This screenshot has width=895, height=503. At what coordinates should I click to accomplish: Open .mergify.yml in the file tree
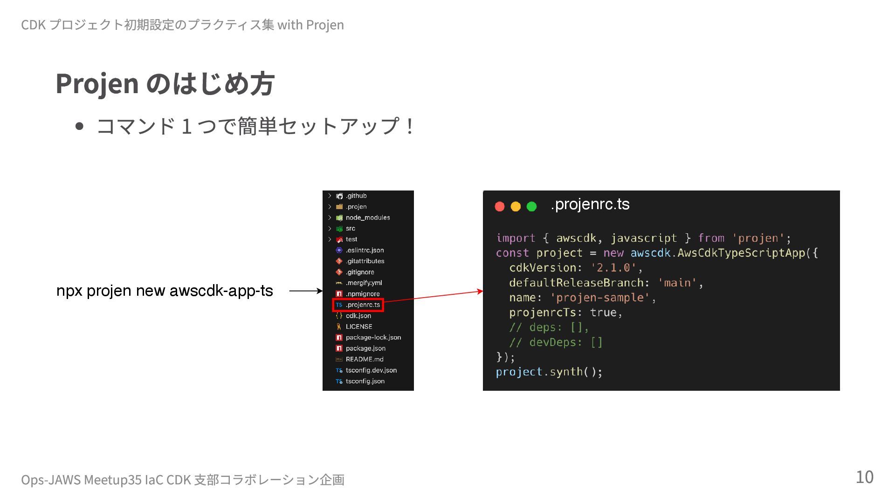pos(364,283)
